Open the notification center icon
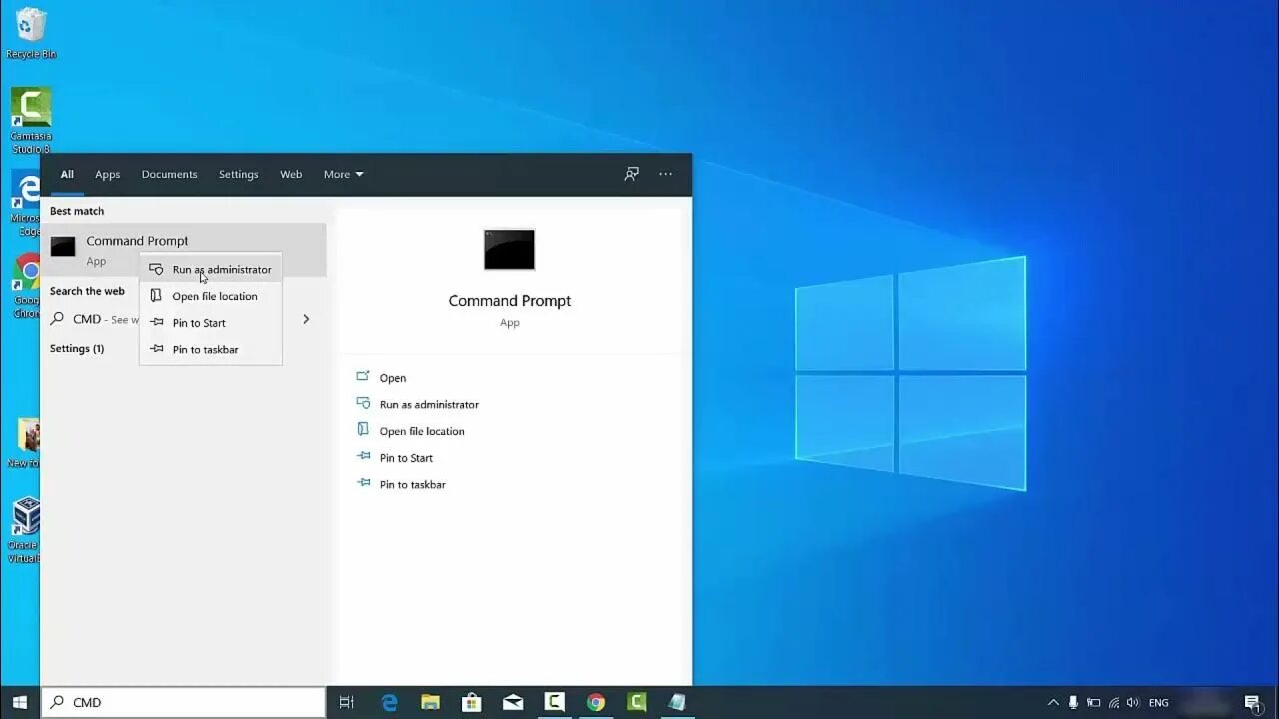1279x719 pixels. pyautogui.click(x=1253, y=703)
